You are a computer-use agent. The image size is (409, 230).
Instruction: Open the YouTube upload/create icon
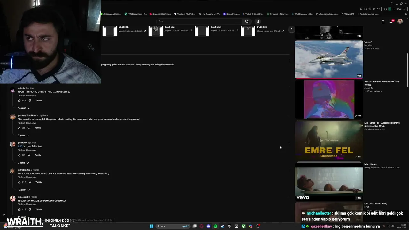383,22
